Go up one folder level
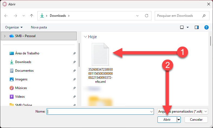The height and width of the screenshot is (128, 213). pos(31,16)
